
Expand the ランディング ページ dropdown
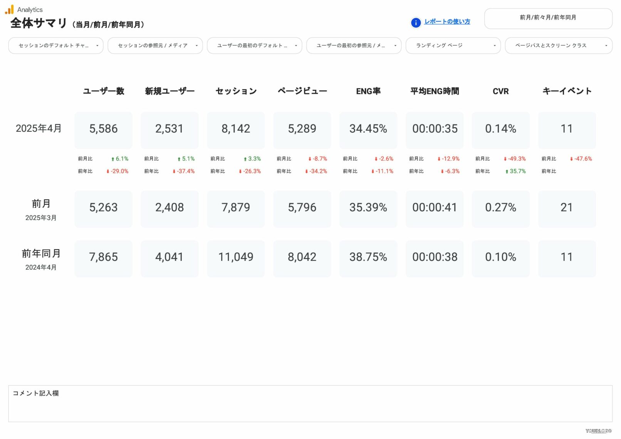pos(453,45)
